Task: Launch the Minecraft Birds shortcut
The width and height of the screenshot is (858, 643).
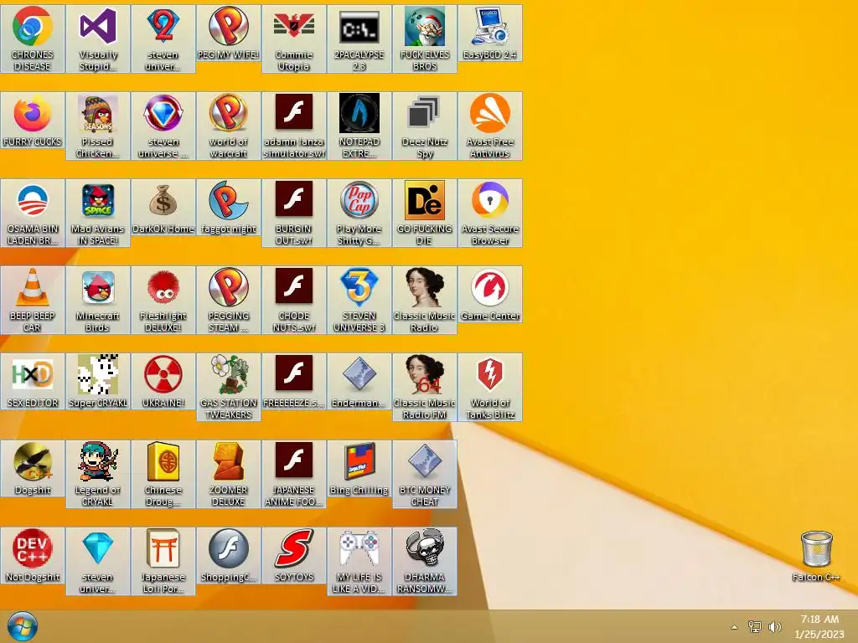Action: click(x=98, y=300)
